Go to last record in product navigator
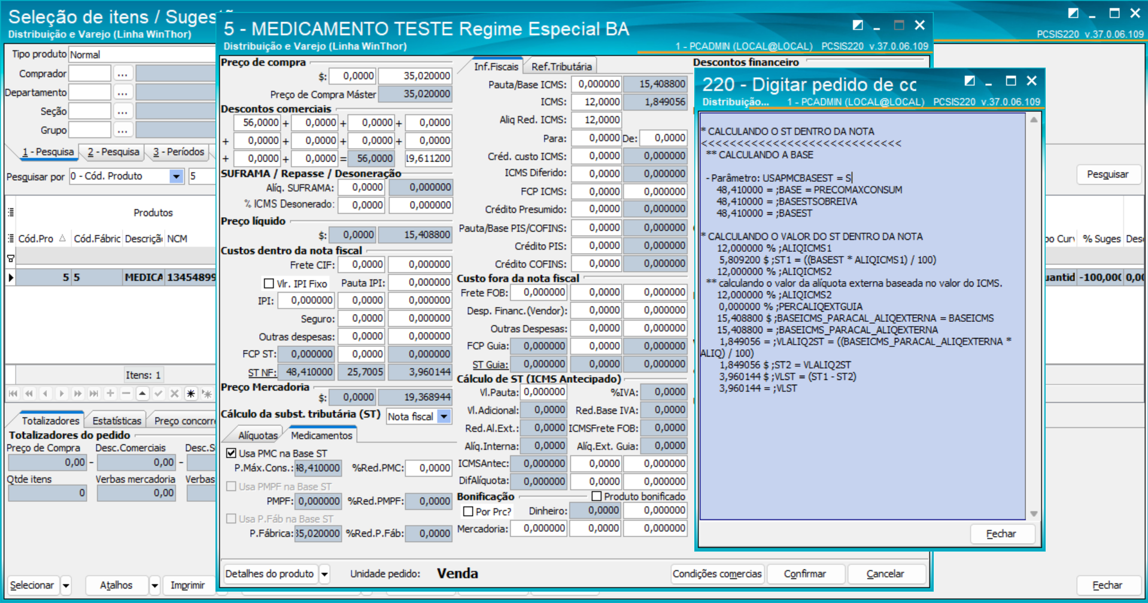Viewport: 1148px width, 603px height. click(x=94, y=394)
